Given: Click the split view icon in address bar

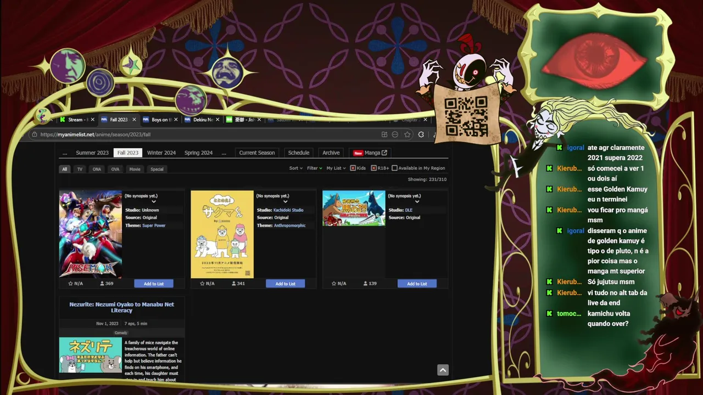Looking at the screenshot, I should click(x=384, y=134).
